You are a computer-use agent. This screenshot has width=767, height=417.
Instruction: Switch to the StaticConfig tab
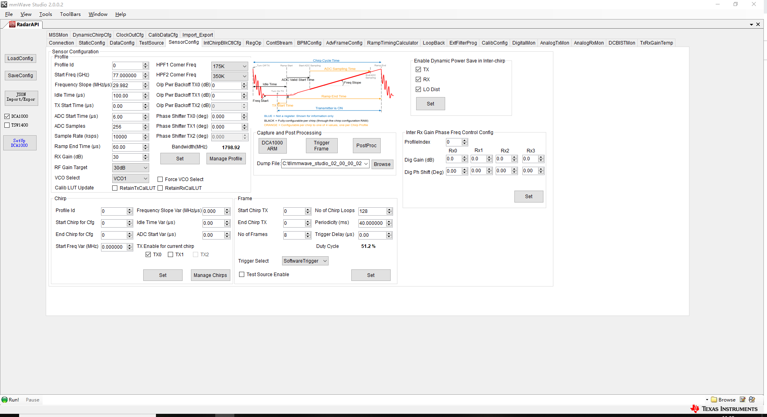coord(91,43)
